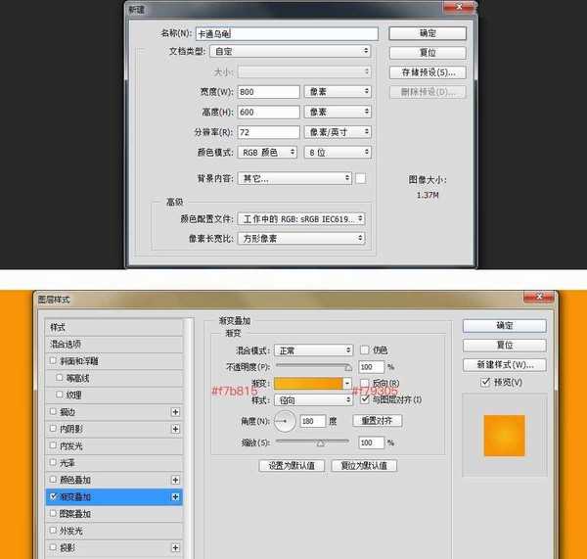
Task: Click the 不透明度(P) slider
Action: [313, 366]
